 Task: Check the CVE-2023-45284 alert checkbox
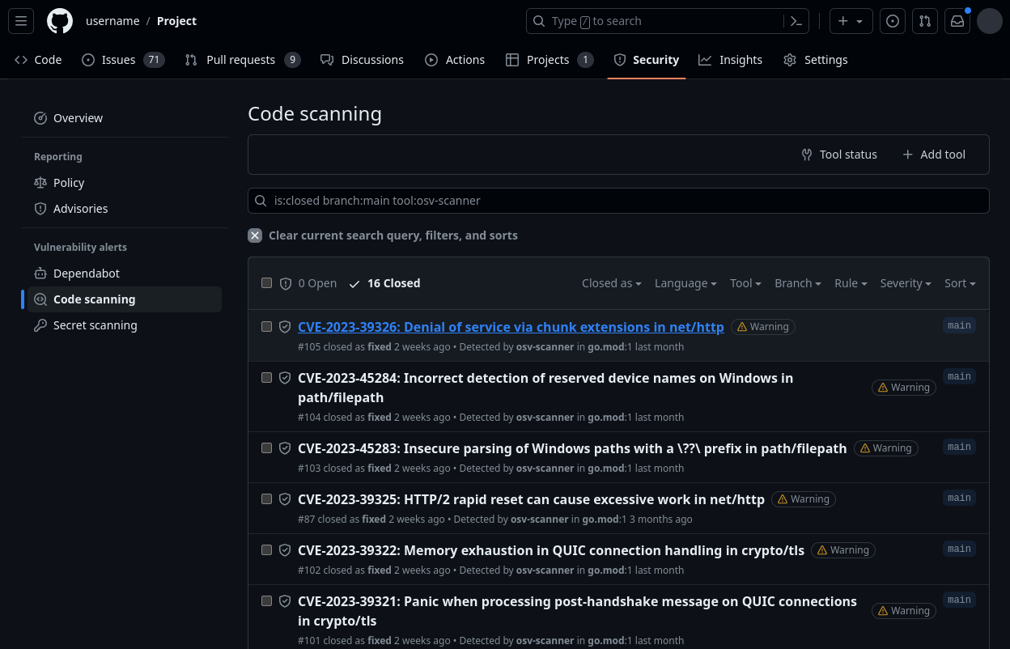pyautogui.click(x=266, y=377)
